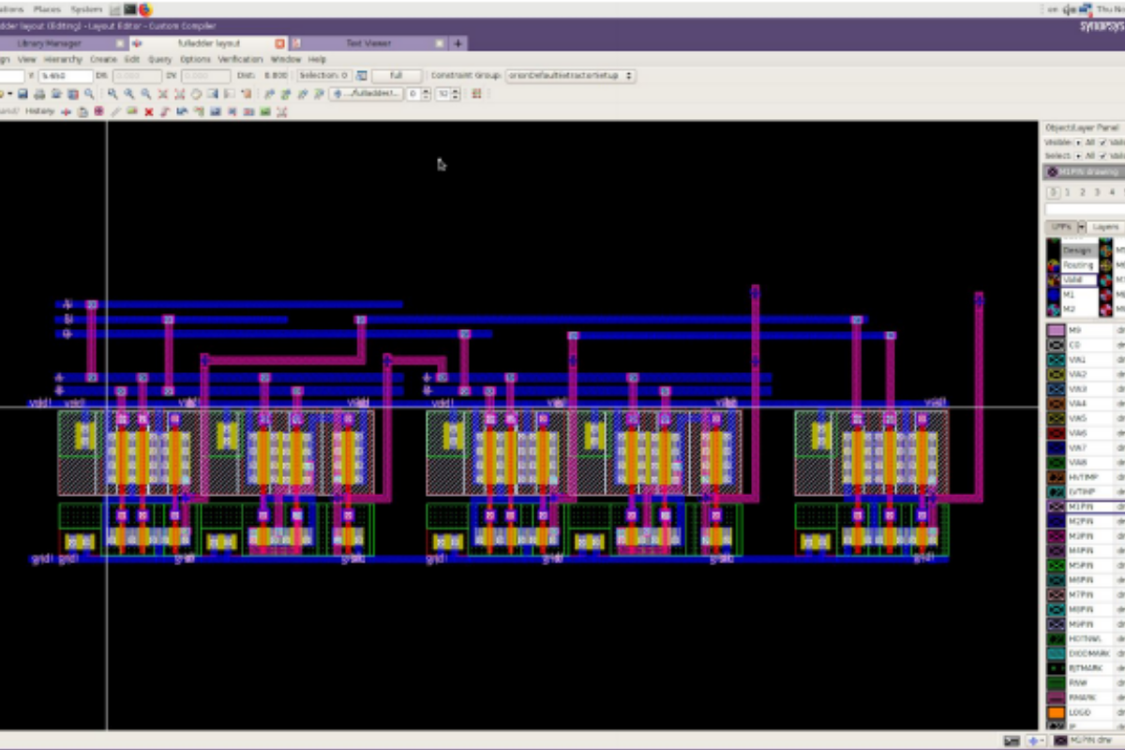Image resolution: width=1125 pixels, height=750 pixels.
Task: Expand the dropdown beside the LPPs tab
Action: pyautogui.click(x=1082, y=226)
